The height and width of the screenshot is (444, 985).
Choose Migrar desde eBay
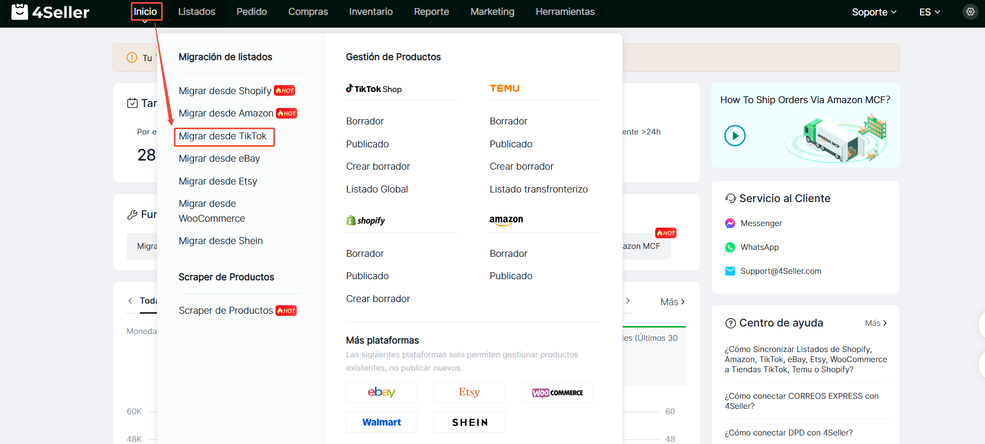[x=220, y=158]
